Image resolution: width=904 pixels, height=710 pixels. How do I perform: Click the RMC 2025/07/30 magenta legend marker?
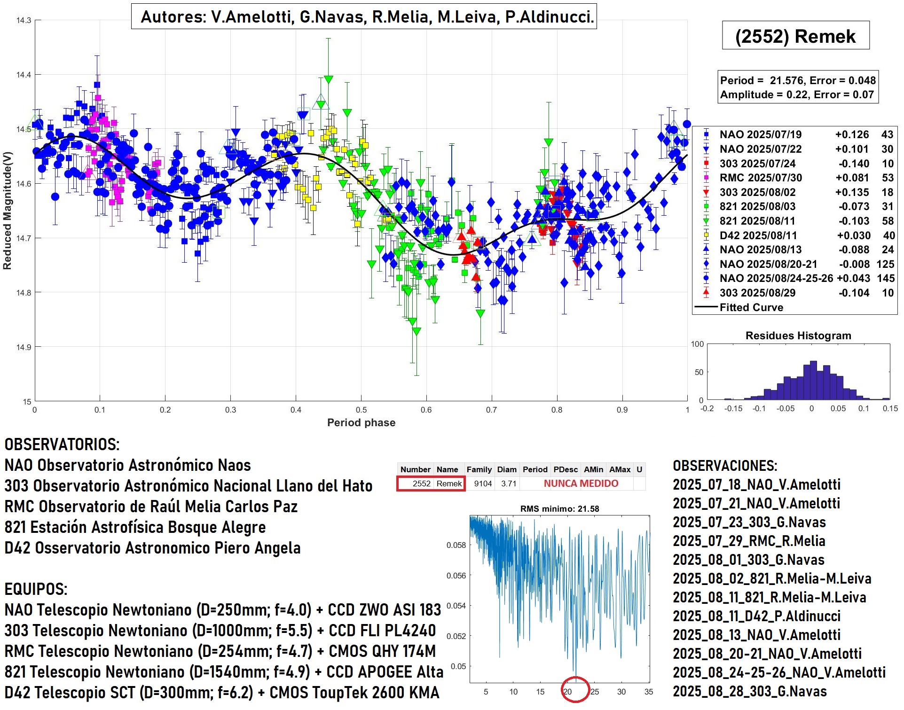706,178
